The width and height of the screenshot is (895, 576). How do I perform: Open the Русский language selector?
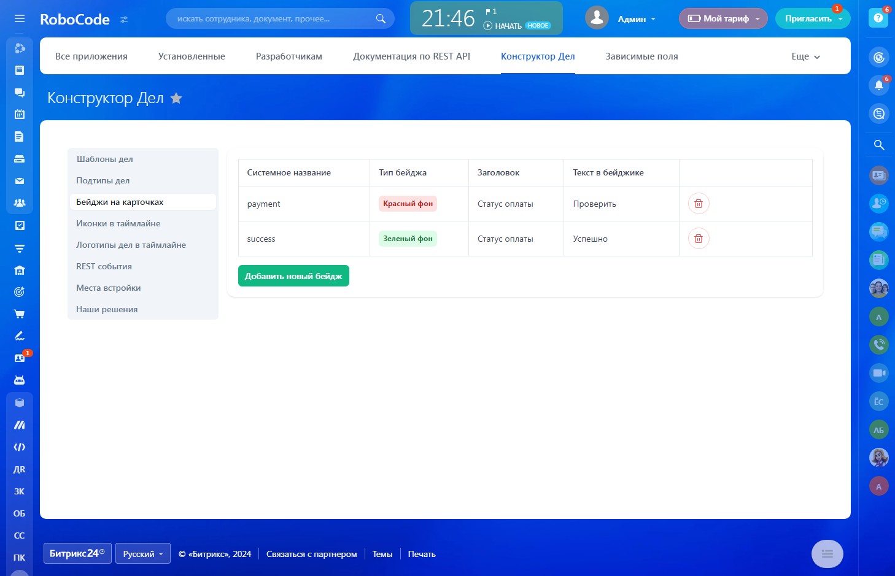pos(142,554)
